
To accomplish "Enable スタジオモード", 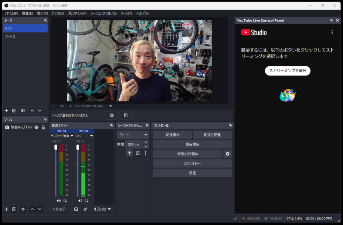I will pos(193,163).
